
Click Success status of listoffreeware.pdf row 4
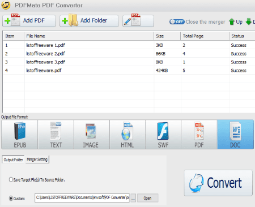pyautogui.click(x=239, y=71)
